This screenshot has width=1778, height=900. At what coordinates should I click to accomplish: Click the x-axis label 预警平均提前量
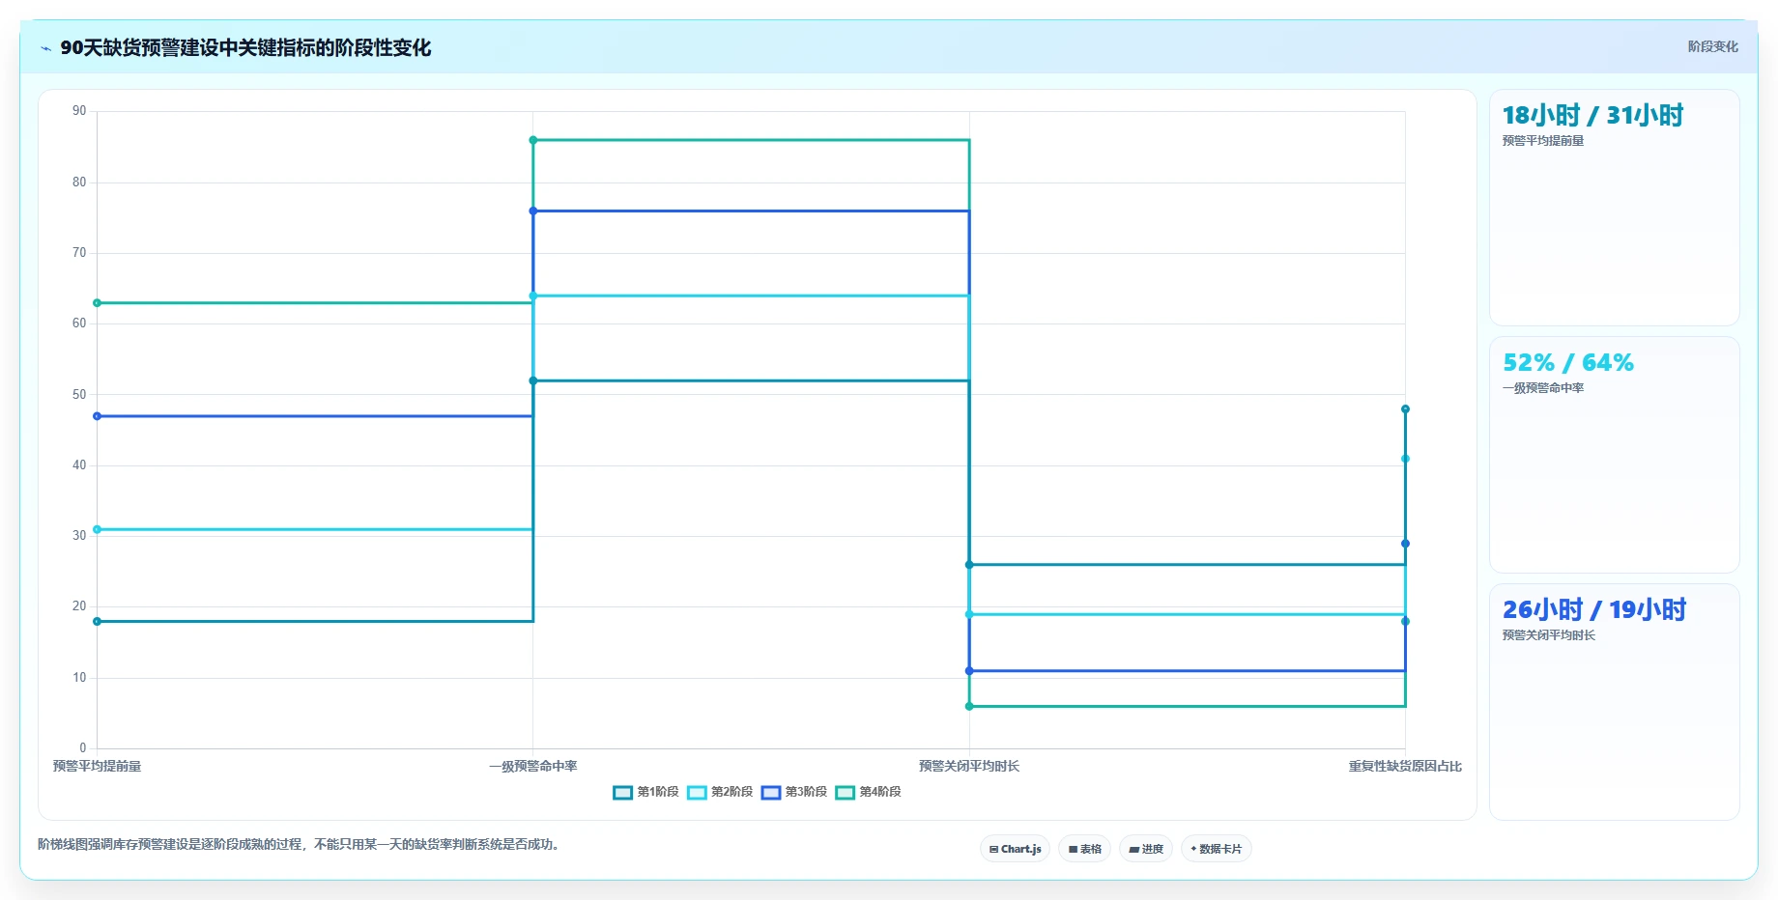[97, 766]
